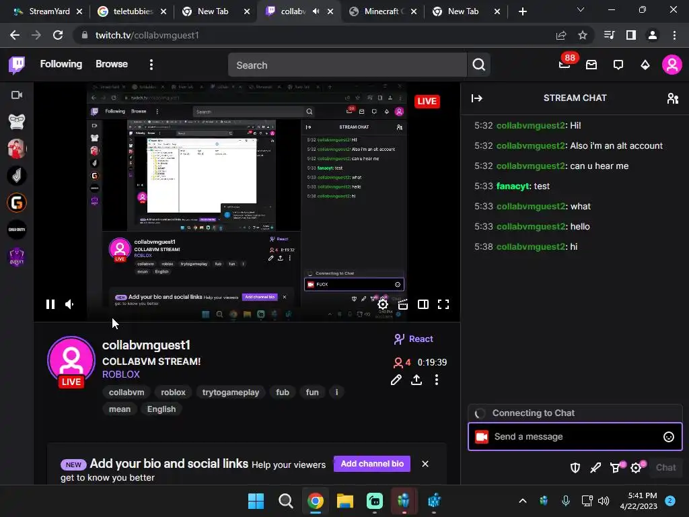Switch to the teletubbies browser tab
Image resolution: width=689 pixels, height=517 pixels.
(x=133, y=11)
